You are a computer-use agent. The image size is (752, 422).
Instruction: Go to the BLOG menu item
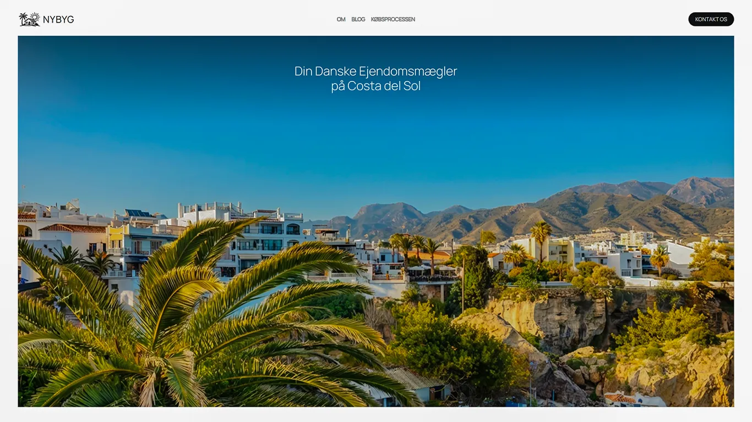click(358, 19)
